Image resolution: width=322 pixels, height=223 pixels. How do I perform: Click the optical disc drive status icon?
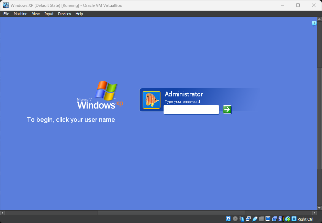click(x=235, y=219)
